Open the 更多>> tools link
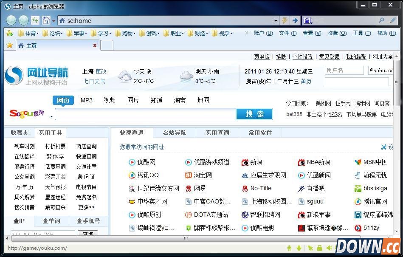403x257 pixels. [86, 207]
